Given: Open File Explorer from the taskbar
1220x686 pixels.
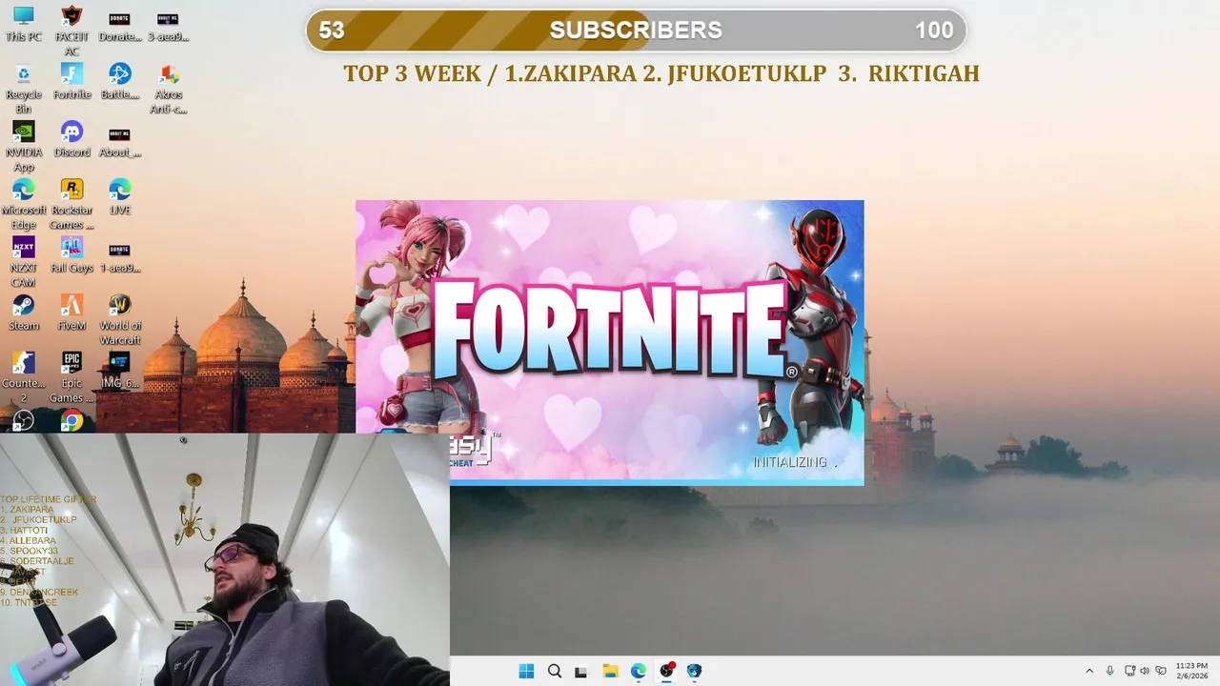Looking at the screenshot, I should [610, 671].
